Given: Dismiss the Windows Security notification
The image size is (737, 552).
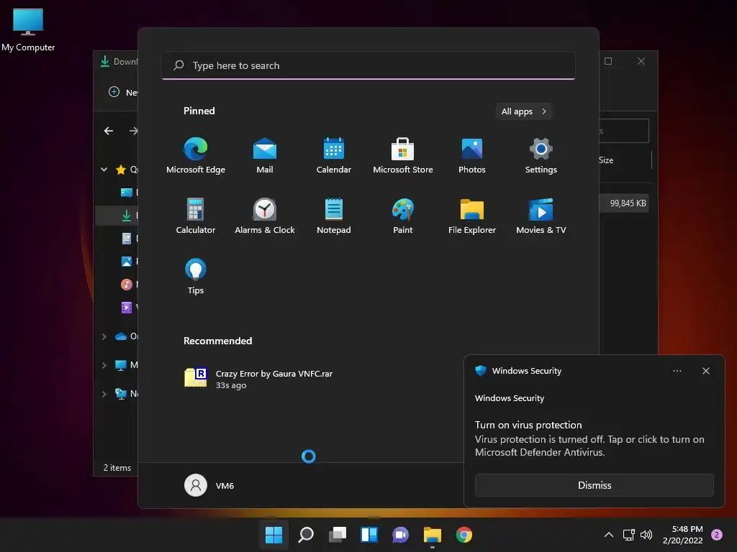Looking at the screenshot, I should 594,485.
